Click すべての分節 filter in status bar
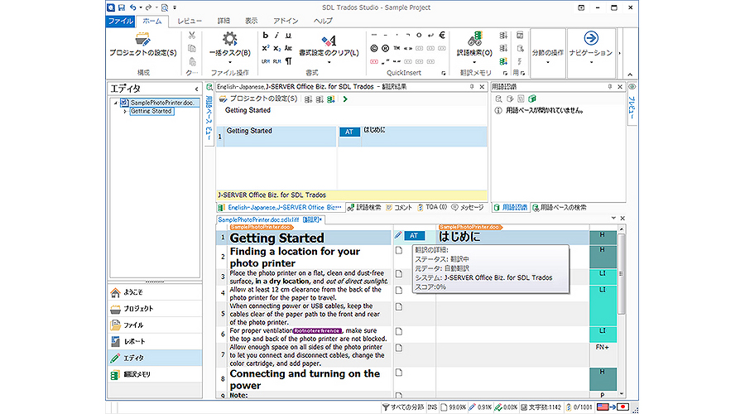 click(403, 407)
